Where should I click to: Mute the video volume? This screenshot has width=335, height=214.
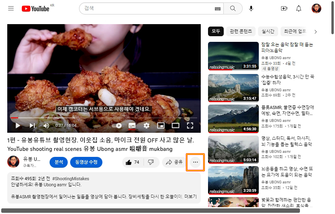pos(46,126)
